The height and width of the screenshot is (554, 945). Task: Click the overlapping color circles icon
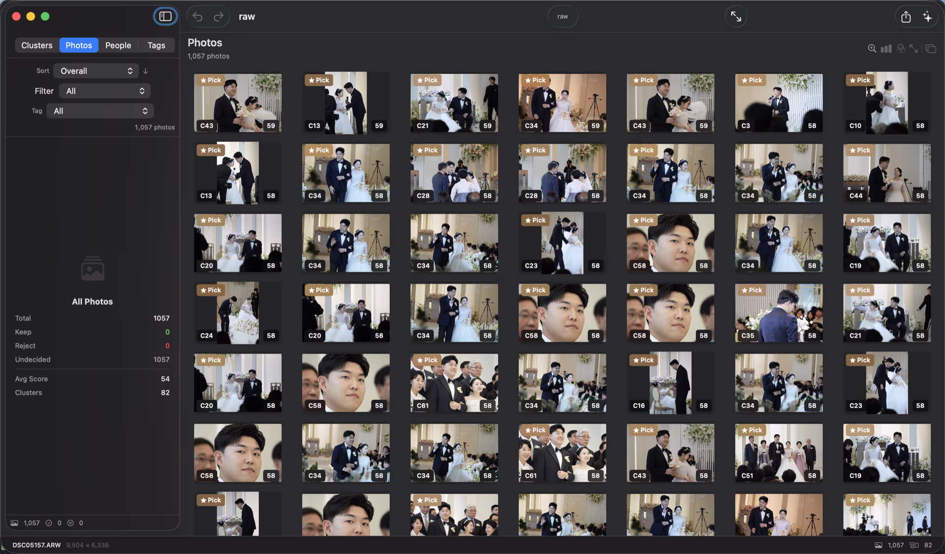coord(901,48)
